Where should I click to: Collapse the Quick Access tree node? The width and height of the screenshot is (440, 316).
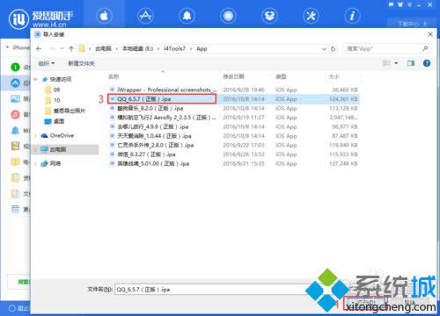(36, 79)
